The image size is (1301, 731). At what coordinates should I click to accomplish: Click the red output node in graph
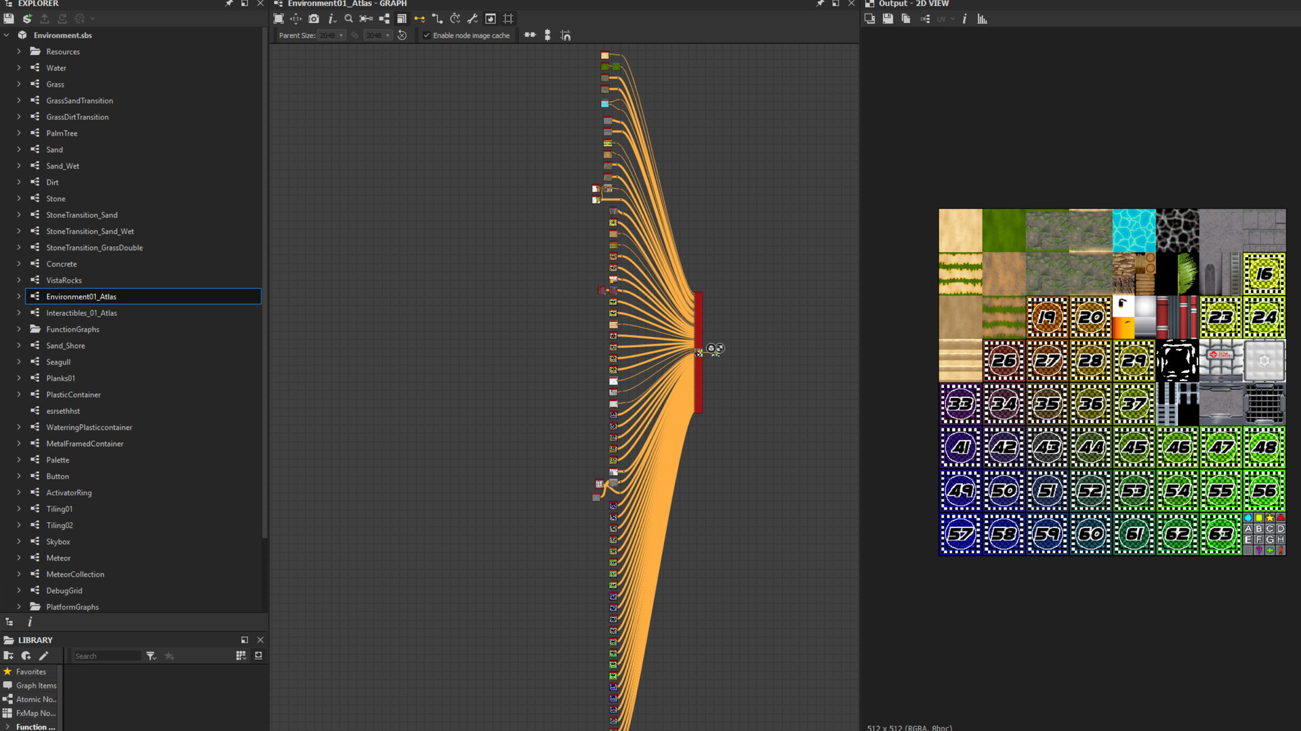(699, 352)
